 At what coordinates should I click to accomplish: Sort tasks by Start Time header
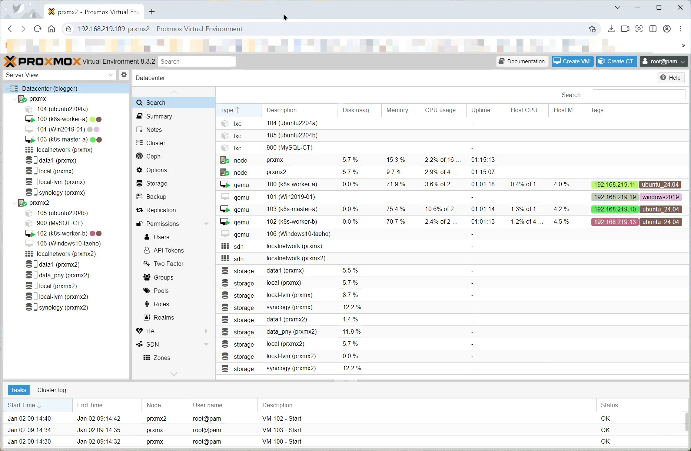37,405
